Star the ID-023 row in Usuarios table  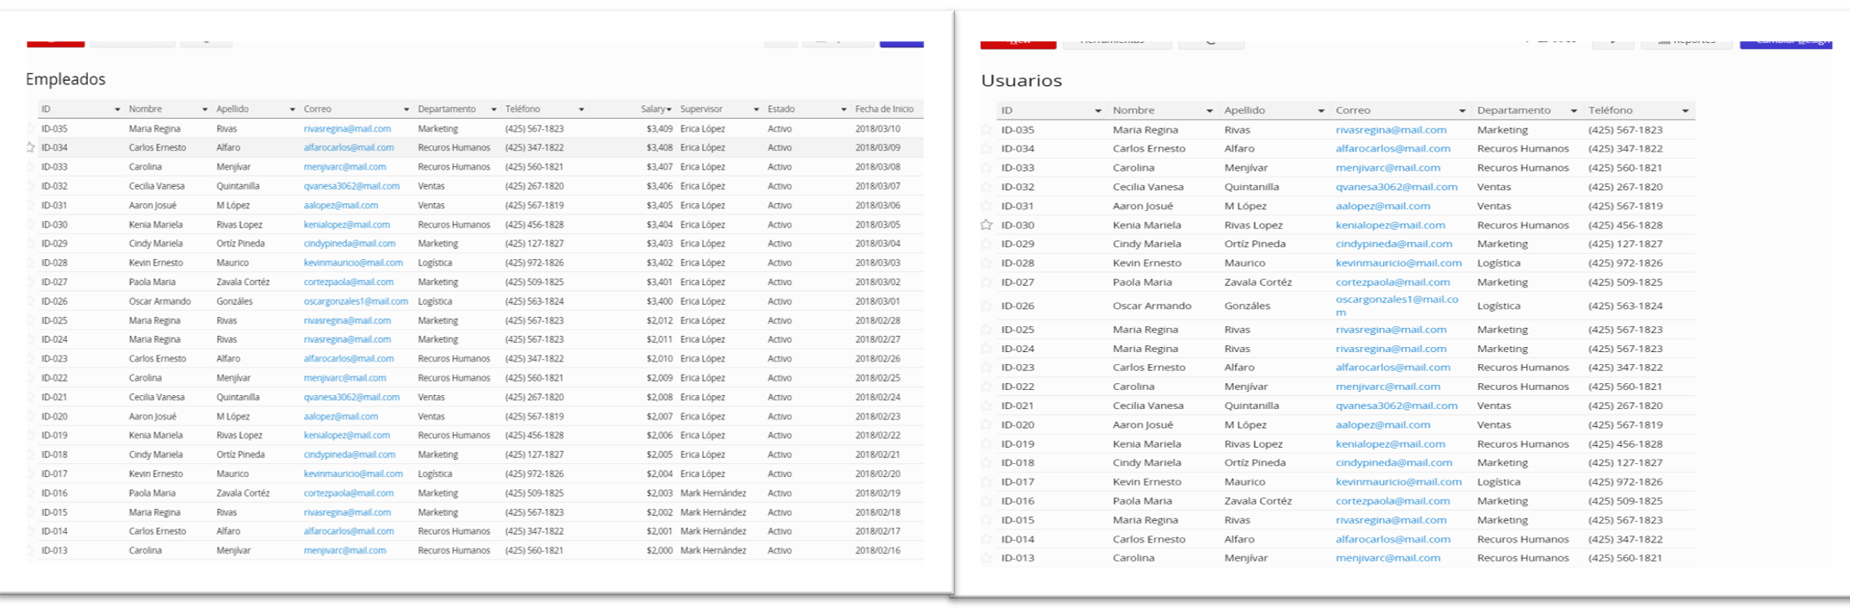coord(986,368)
